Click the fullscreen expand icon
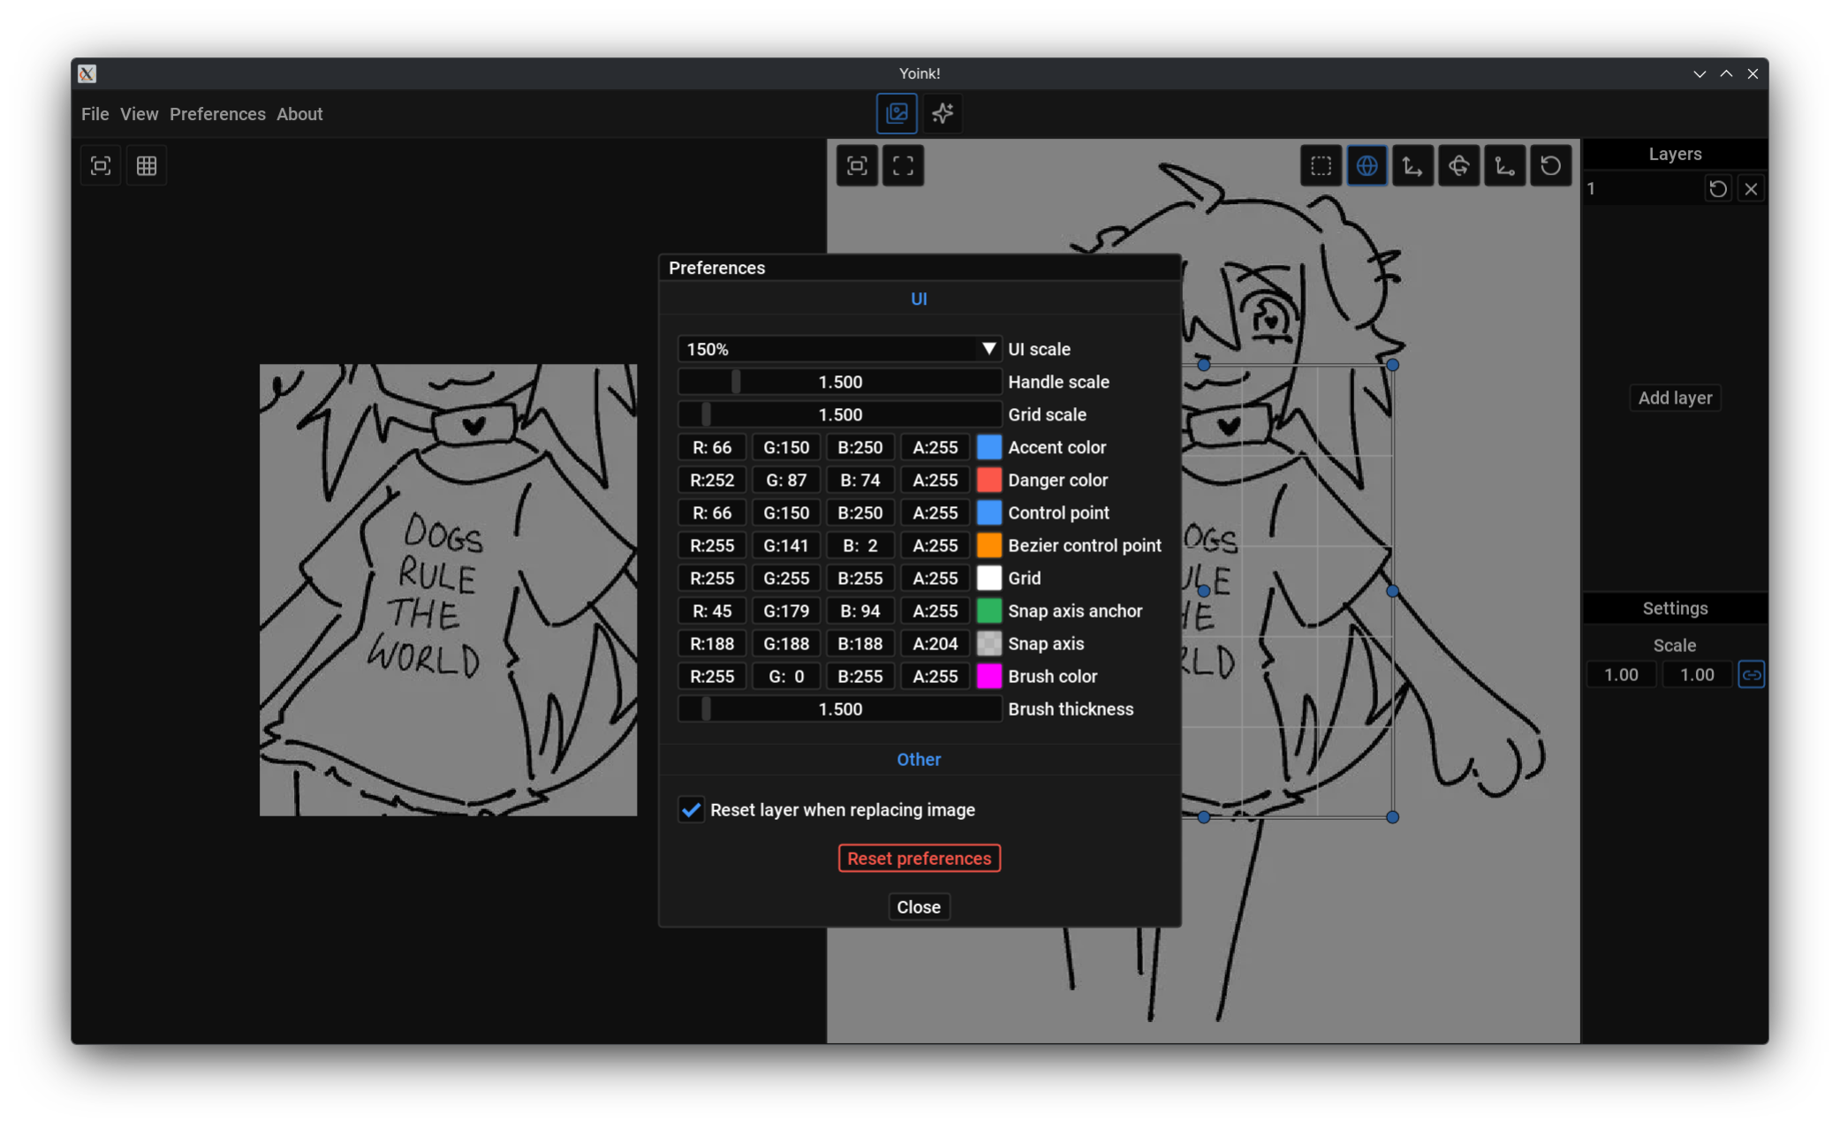 tap(903, 165)
